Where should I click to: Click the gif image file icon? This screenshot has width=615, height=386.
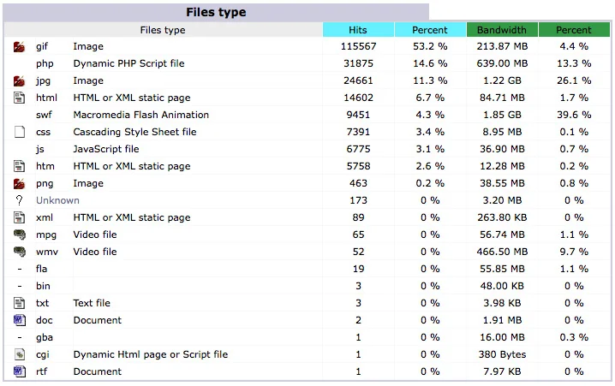(20, 47)
